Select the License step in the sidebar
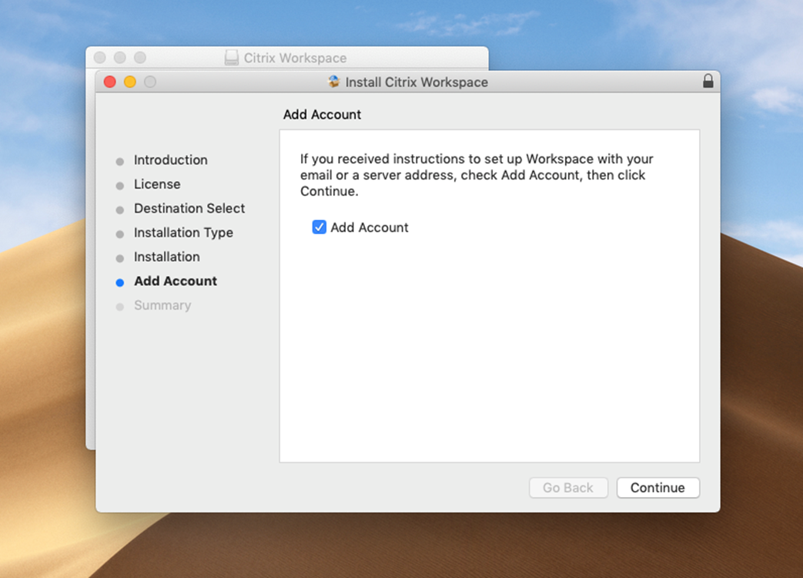This screenshot has height=578, width=803. pyautogui.click(x=157, y=184)
